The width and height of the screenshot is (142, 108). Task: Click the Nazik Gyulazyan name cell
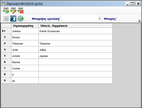(x=76, y=31)
